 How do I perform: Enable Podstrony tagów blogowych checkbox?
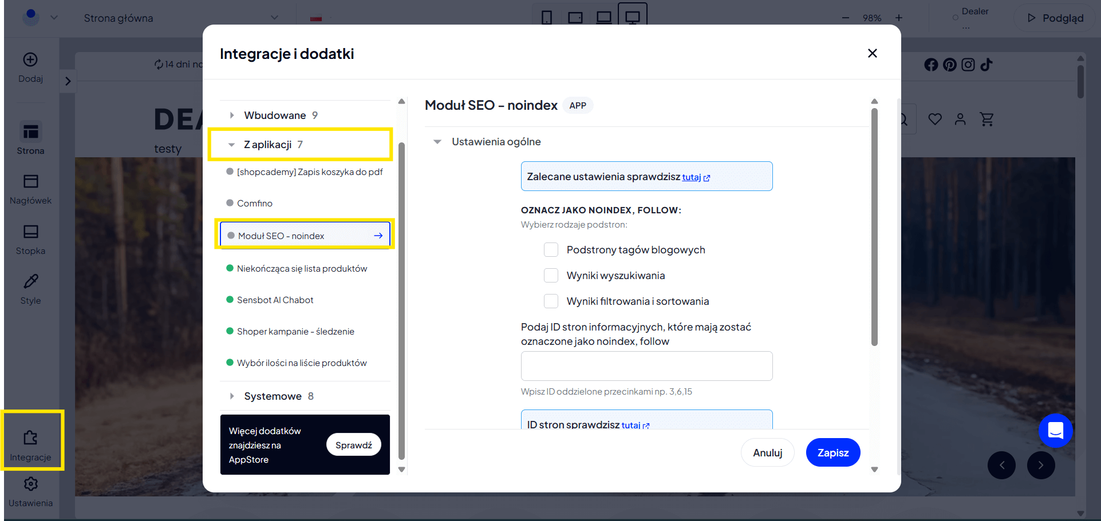(551, 250)
